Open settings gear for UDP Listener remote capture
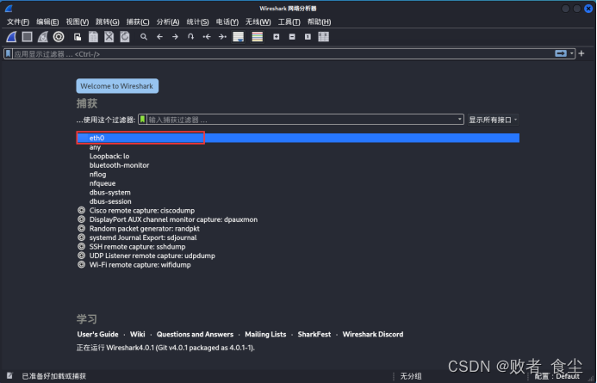597x383 pixels. coord(81,256)
